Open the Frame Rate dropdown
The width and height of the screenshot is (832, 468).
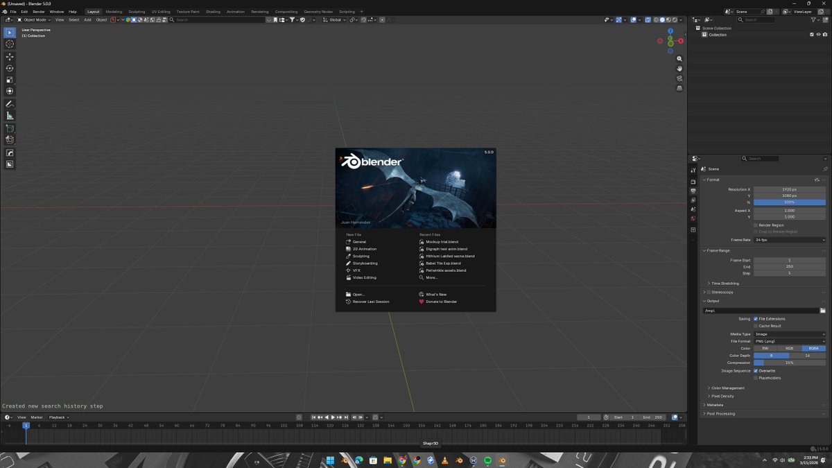pos(790,240)
